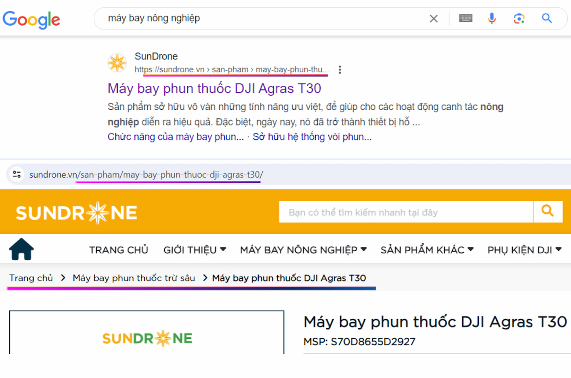Click the Google logo

31,19
